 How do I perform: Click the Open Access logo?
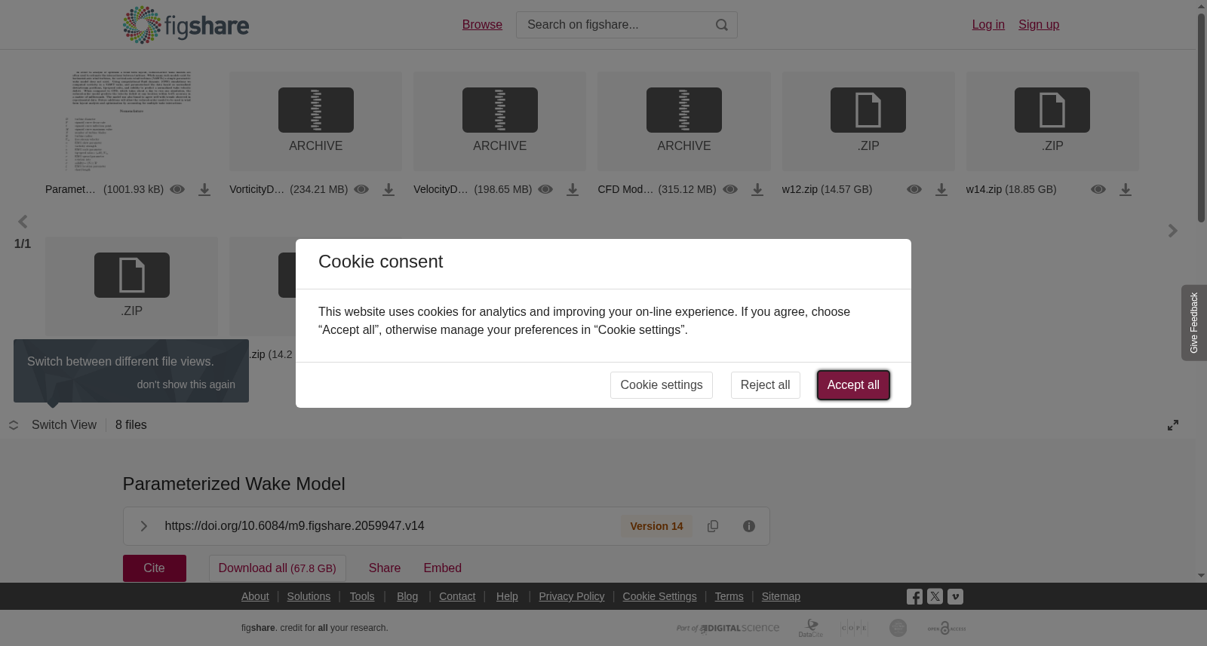[x=947, y=628]
